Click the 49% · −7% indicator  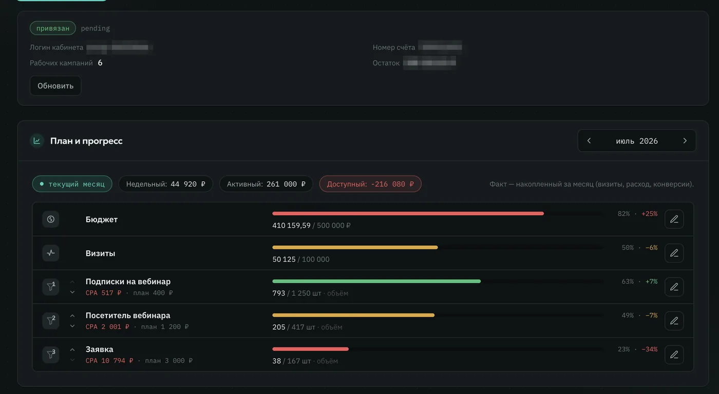(639, 315)
